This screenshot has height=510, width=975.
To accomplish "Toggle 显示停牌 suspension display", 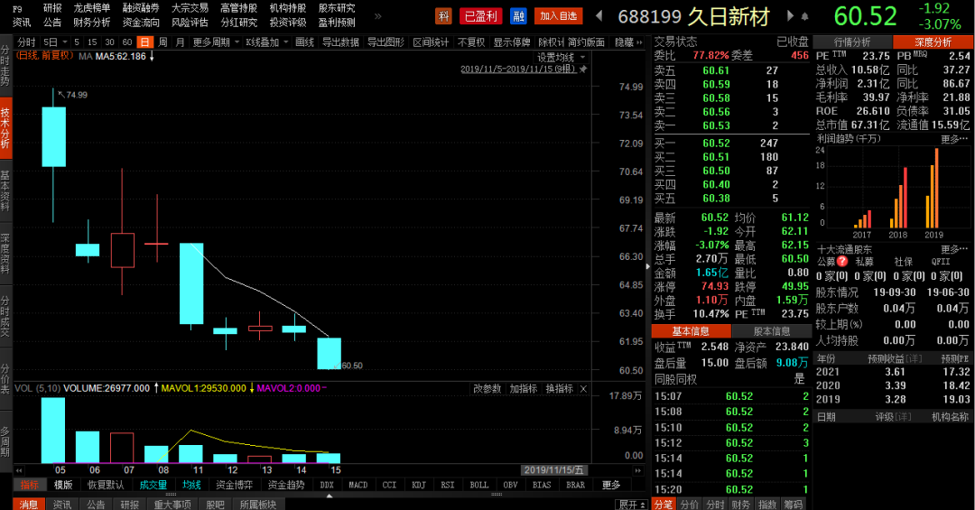I will pos(512,42).
